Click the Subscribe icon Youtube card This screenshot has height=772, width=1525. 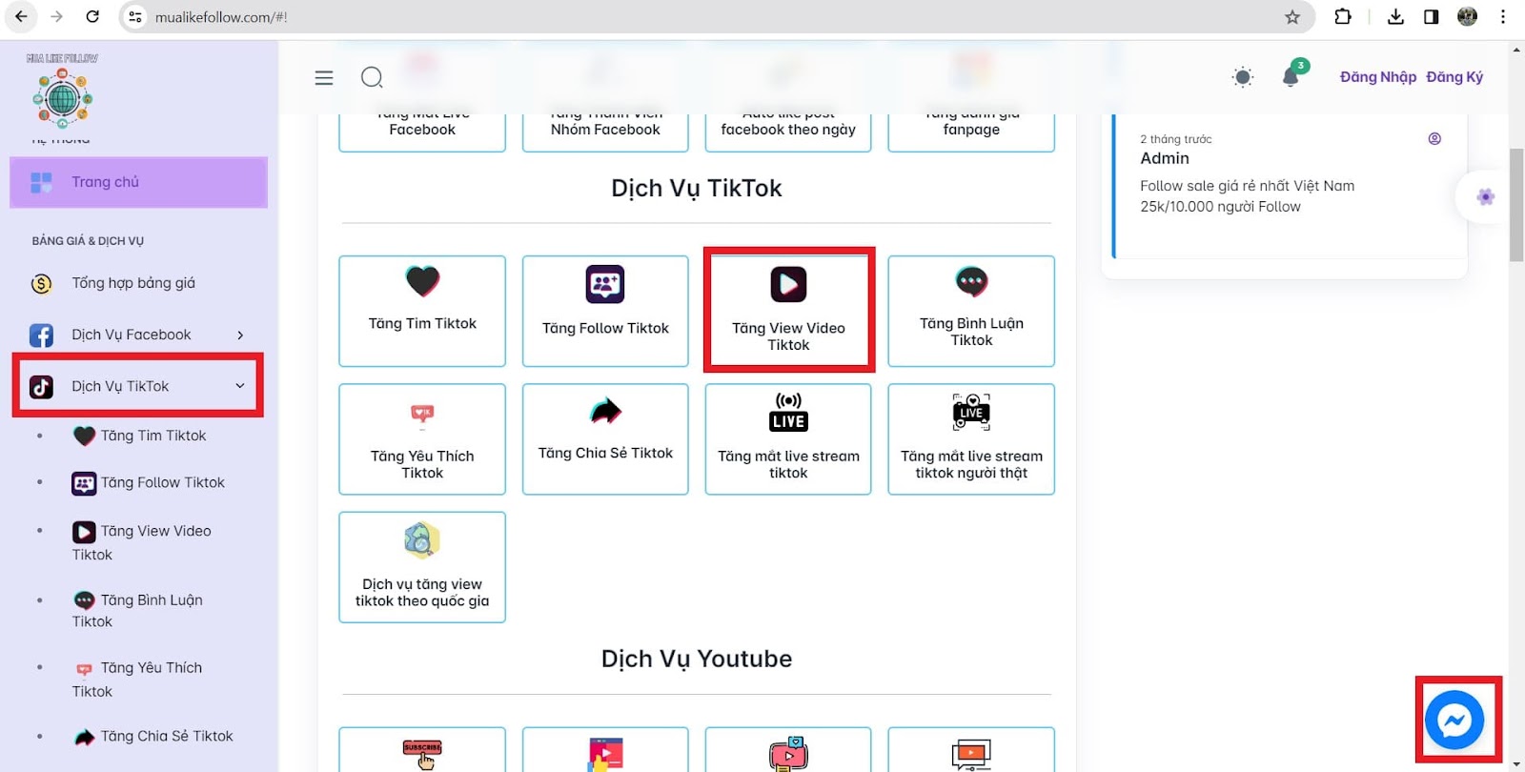coord(422,754)
